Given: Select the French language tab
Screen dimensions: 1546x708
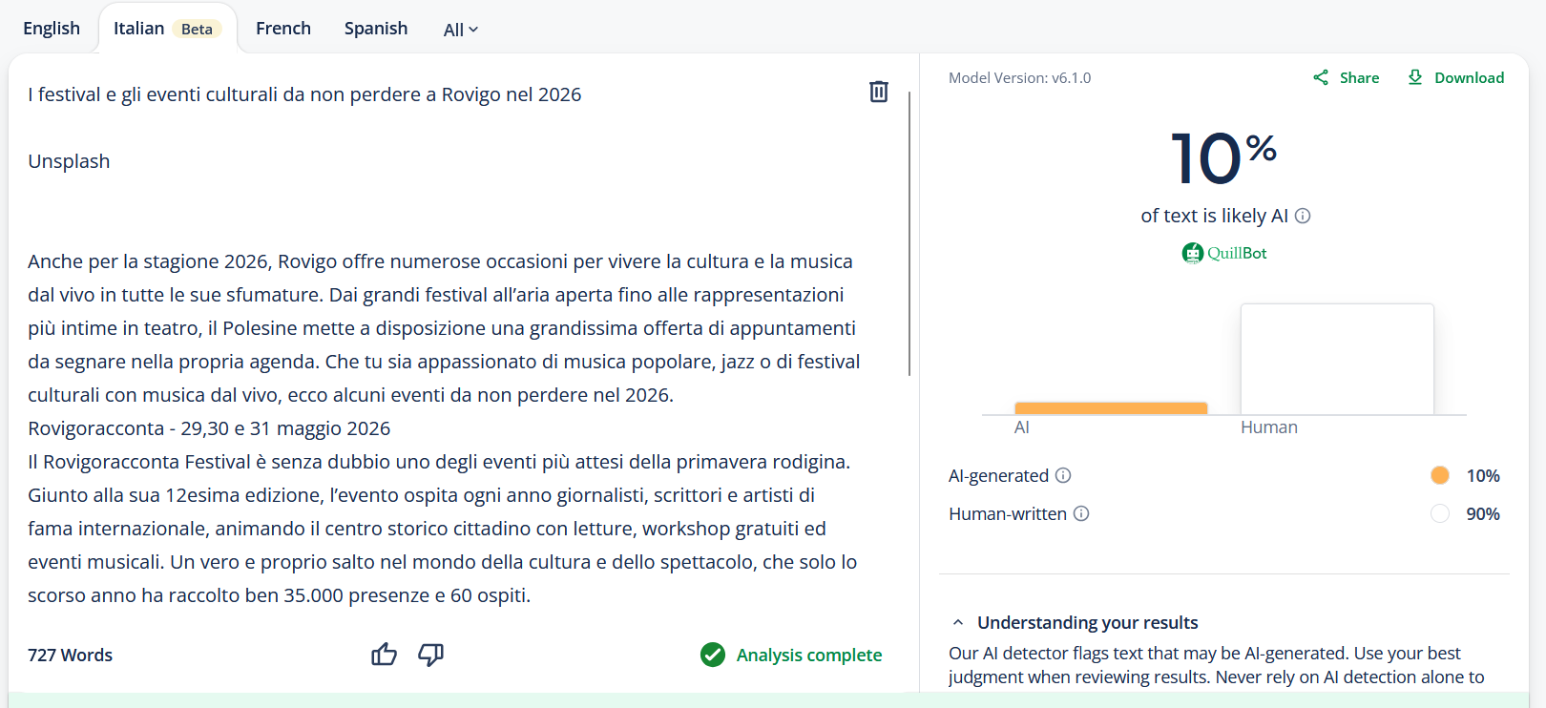Looking at the screenshot, I should point(283,29).
